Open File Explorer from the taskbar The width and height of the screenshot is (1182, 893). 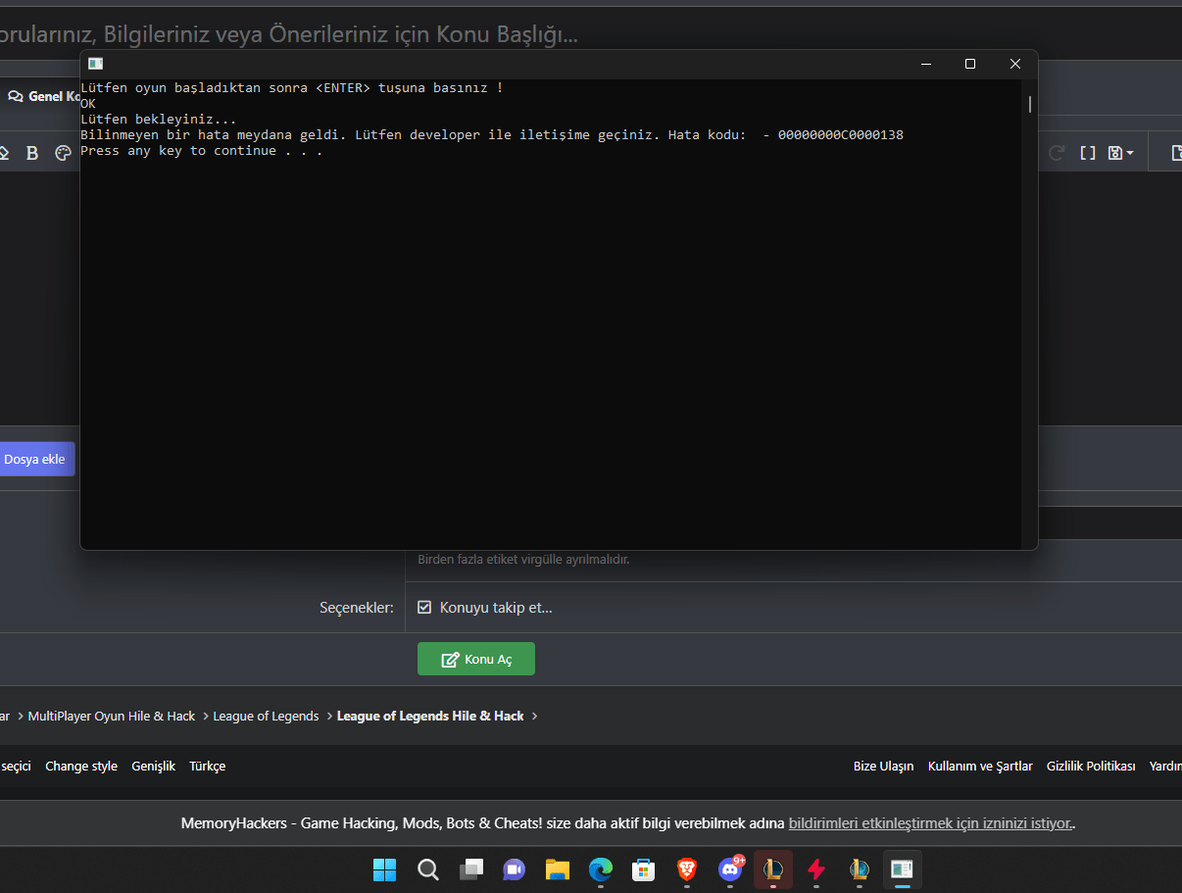(558, 869)
